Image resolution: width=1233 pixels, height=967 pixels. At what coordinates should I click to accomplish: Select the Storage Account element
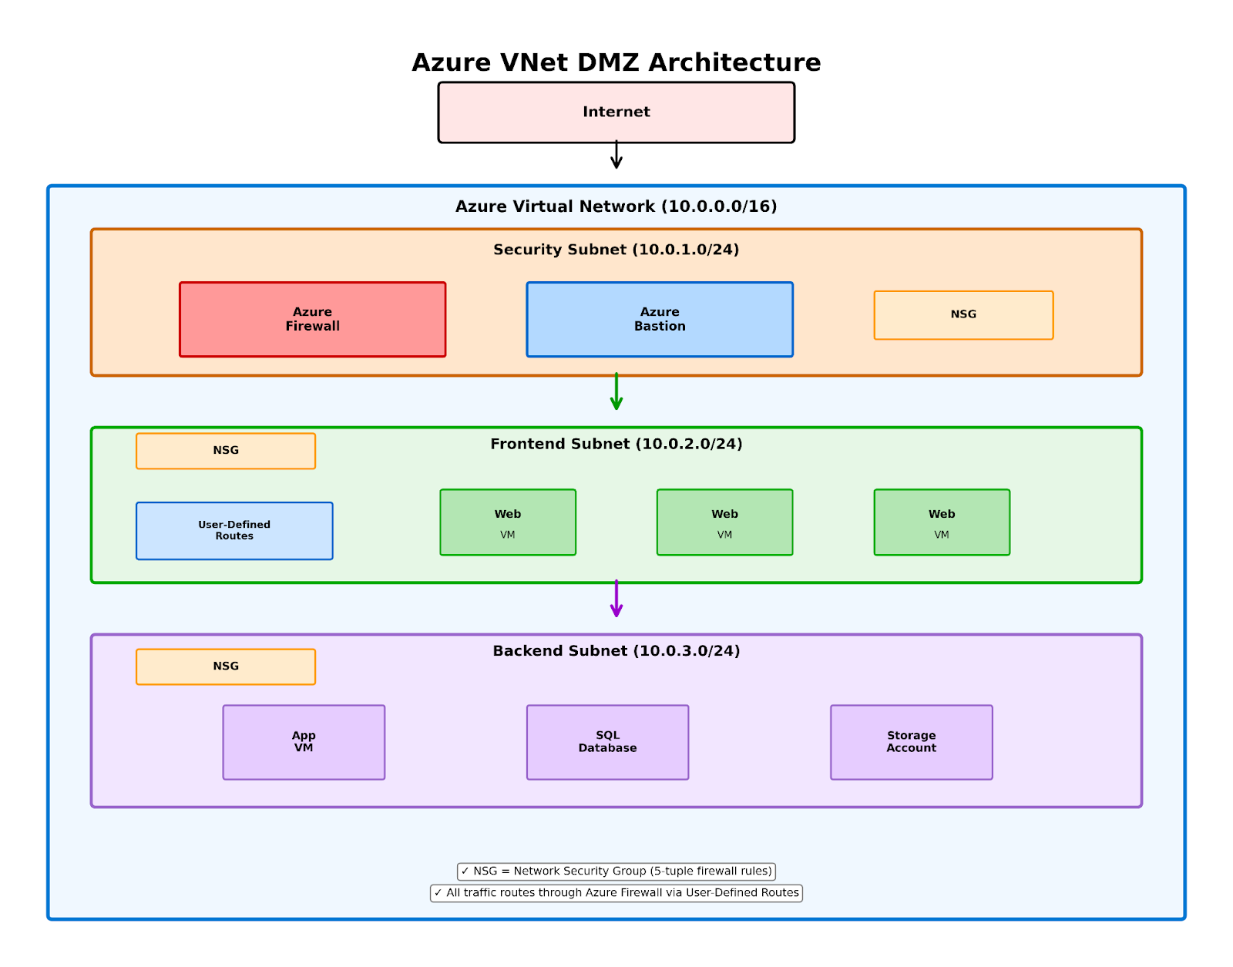point(911,741)
